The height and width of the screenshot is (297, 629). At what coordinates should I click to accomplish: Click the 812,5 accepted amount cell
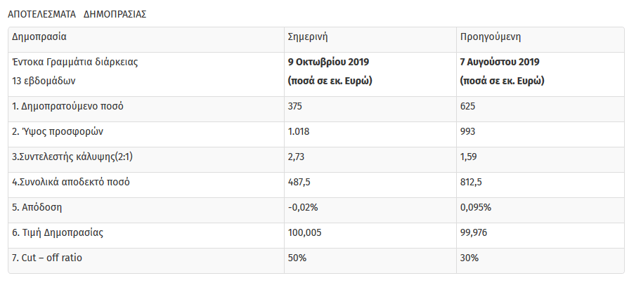(472, 182)
